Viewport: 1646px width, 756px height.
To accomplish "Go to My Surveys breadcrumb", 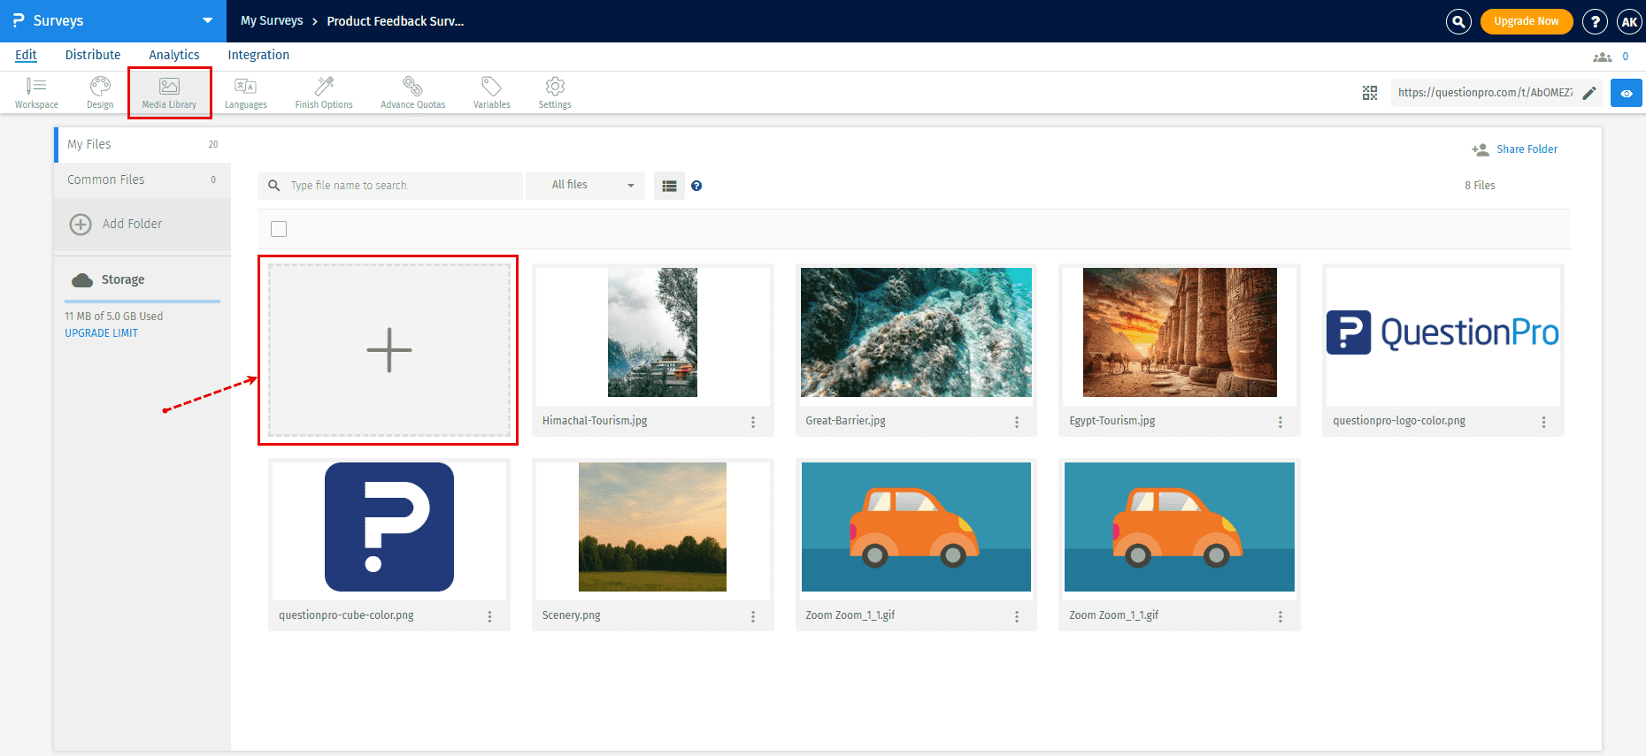I will [272, 20].
